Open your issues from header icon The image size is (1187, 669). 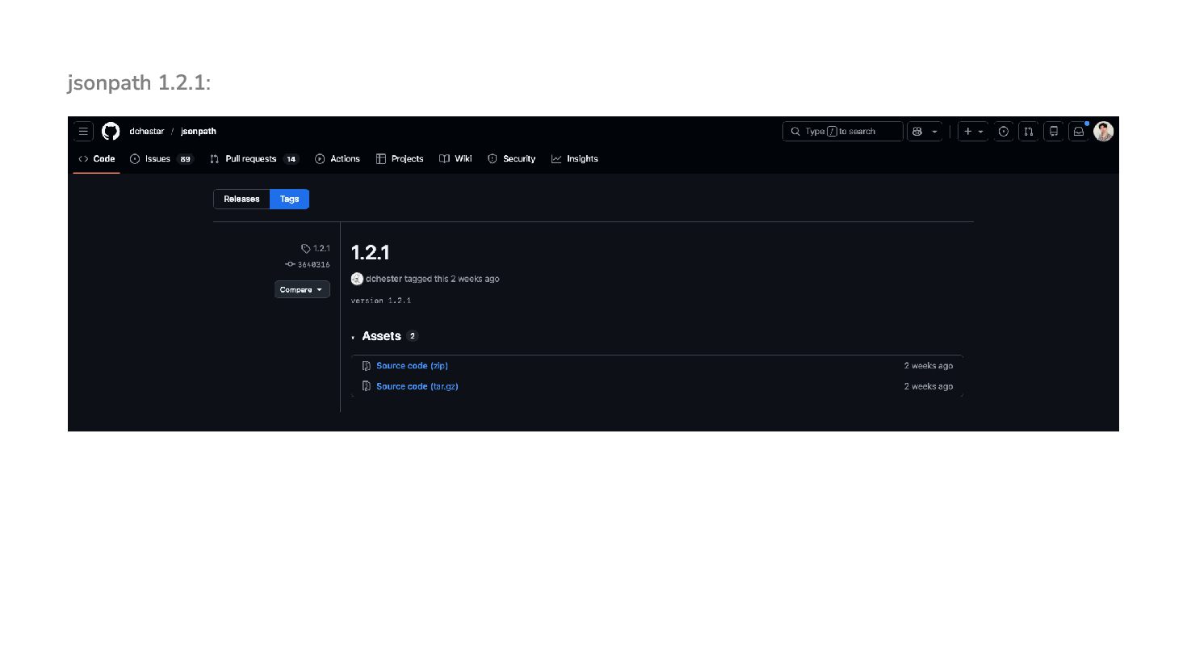coord(1004,131)
